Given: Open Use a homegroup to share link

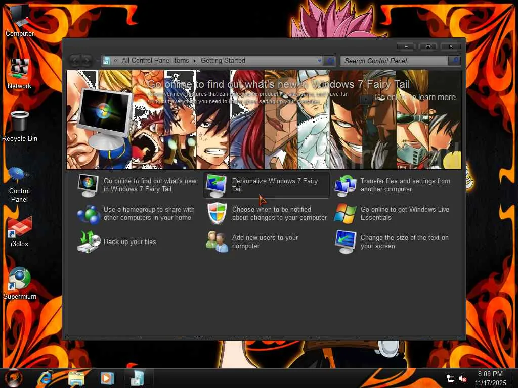Looking at the screenshot, I should point(149,214).
